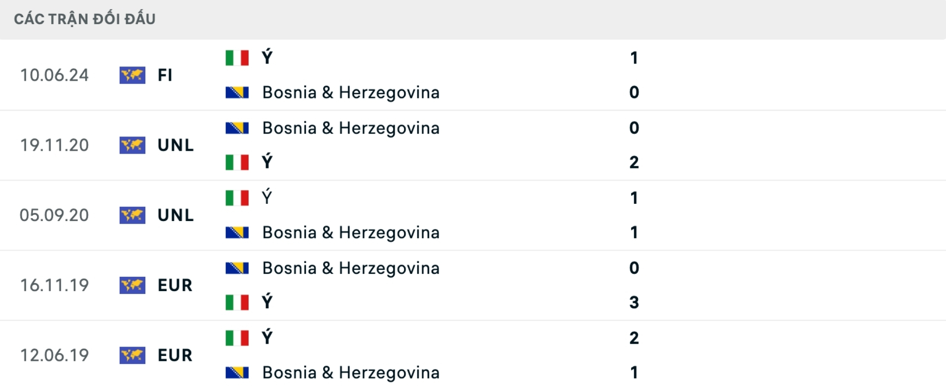Click the Italy flag in the 05.09.20 match

[x=237, y=198]
